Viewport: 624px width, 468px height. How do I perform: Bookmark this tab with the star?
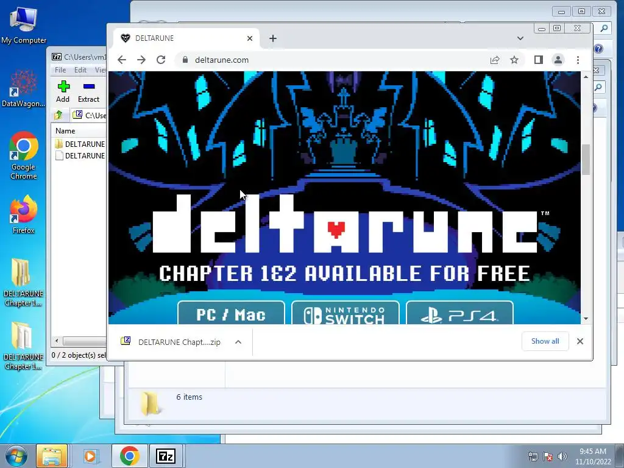pyautogui.click(x=514, y=60)
